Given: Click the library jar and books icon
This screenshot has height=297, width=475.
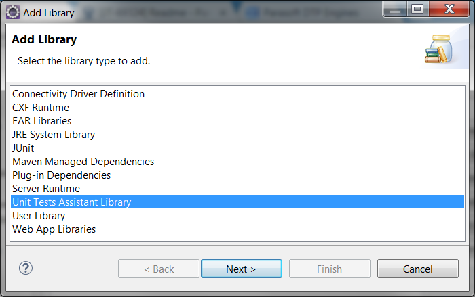Looking at the screenshot, I should pos(439,49).
